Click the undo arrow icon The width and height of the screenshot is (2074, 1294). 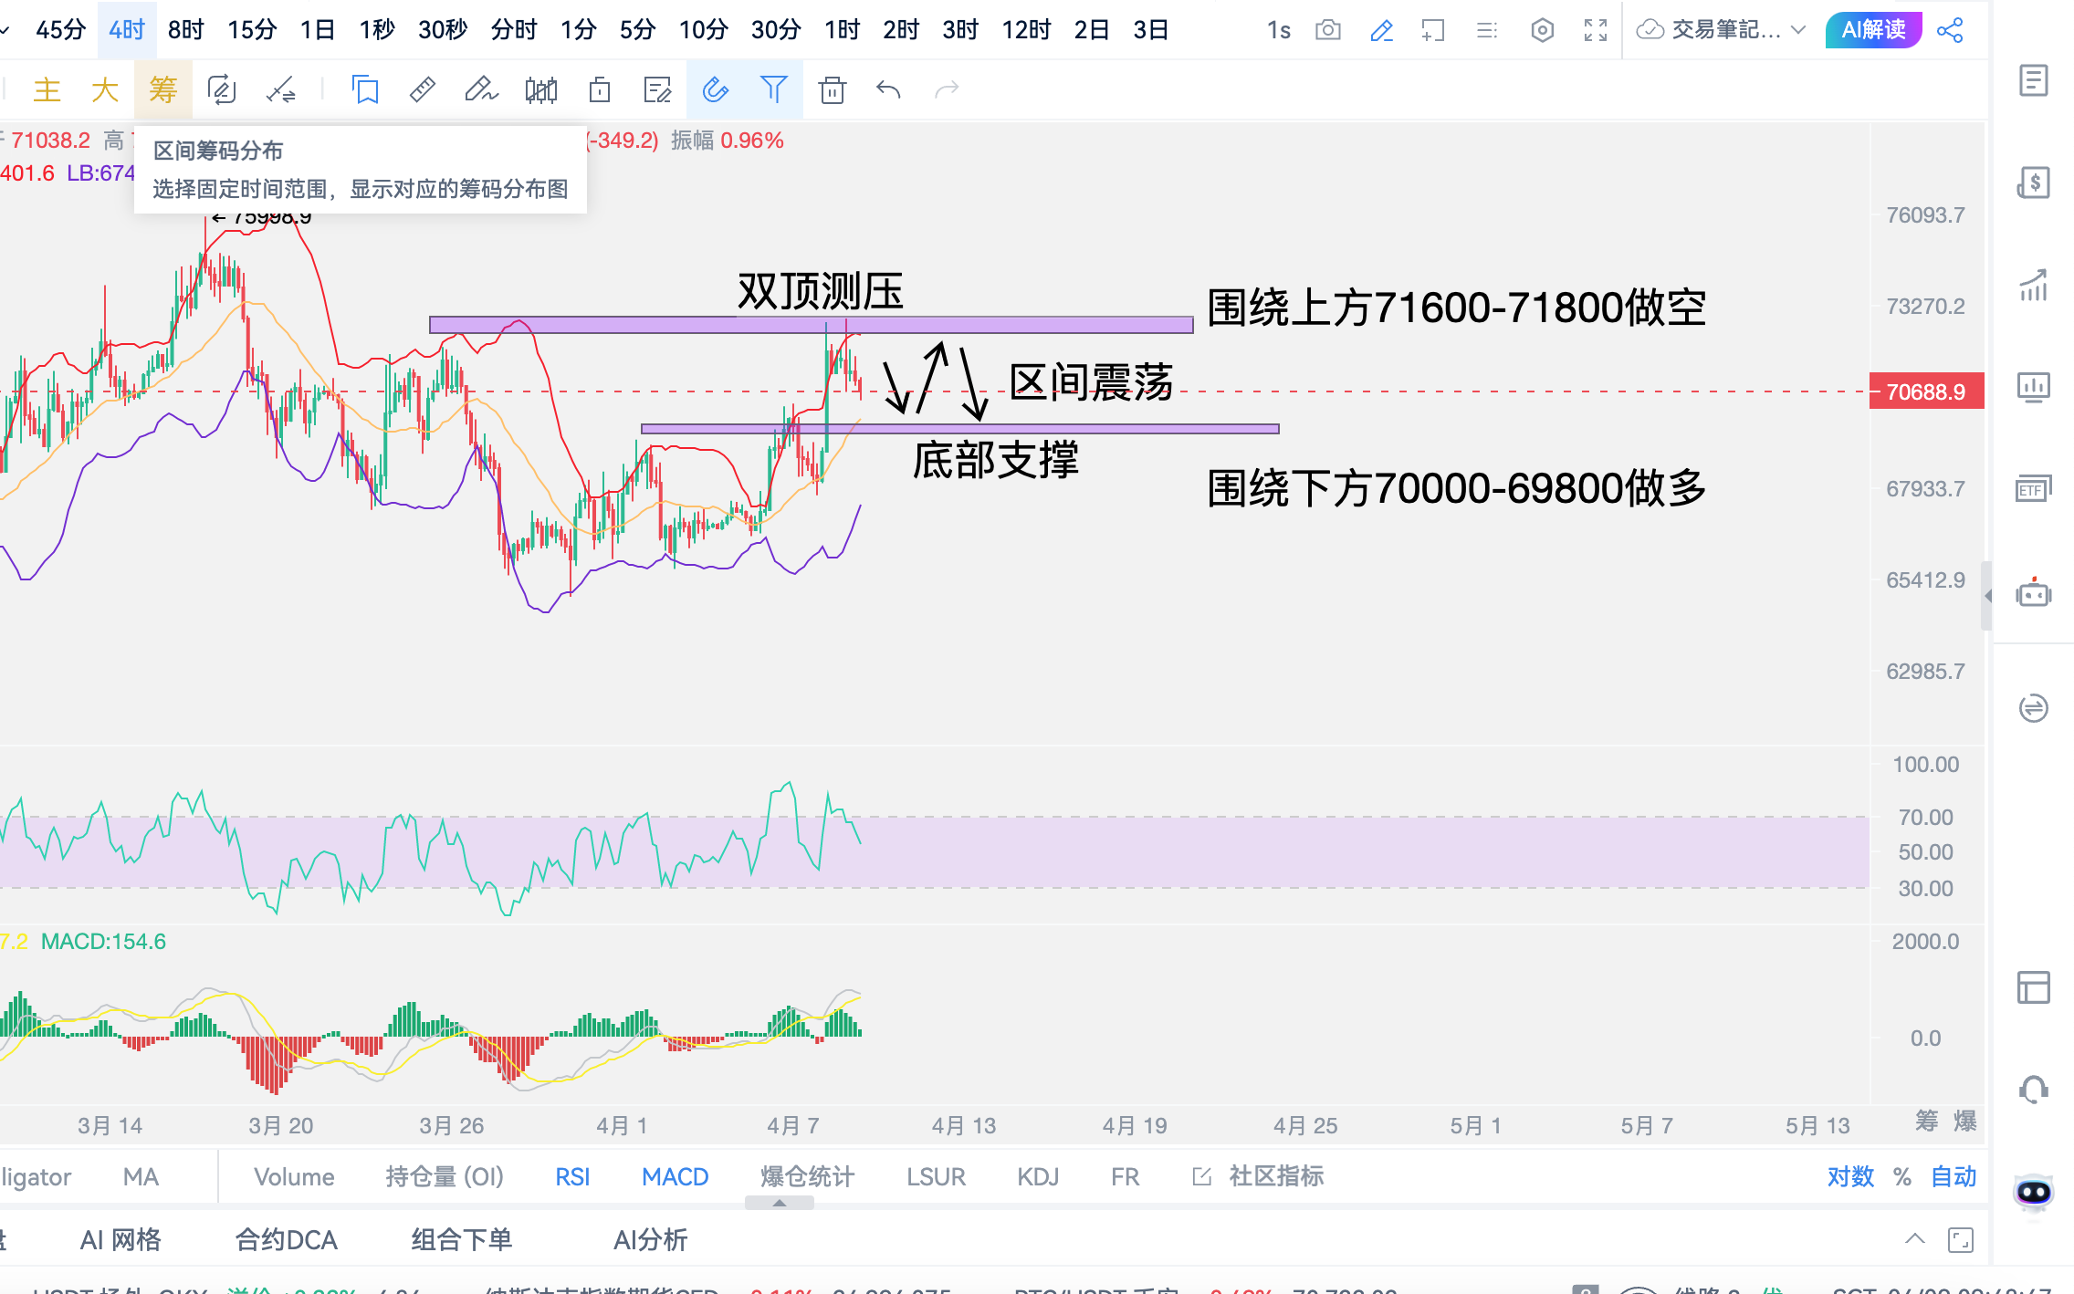(x=888, y=89)
